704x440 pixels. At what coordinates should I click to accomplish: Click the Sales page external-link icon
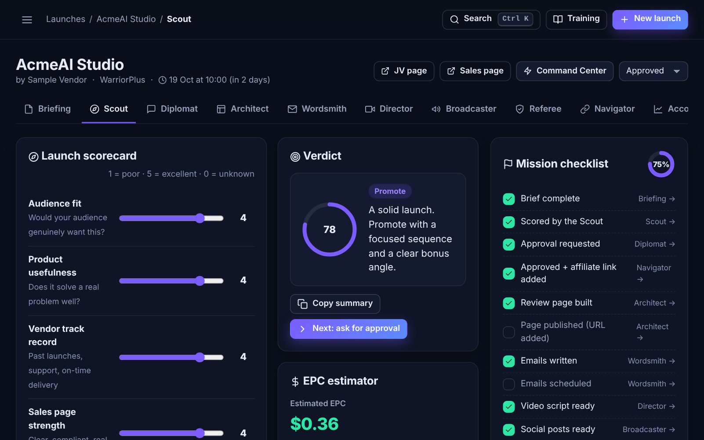click(451, 71)
